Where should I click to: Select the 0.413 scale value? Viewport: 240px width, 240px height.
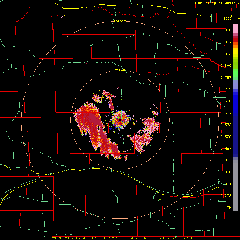click(226, 160)
